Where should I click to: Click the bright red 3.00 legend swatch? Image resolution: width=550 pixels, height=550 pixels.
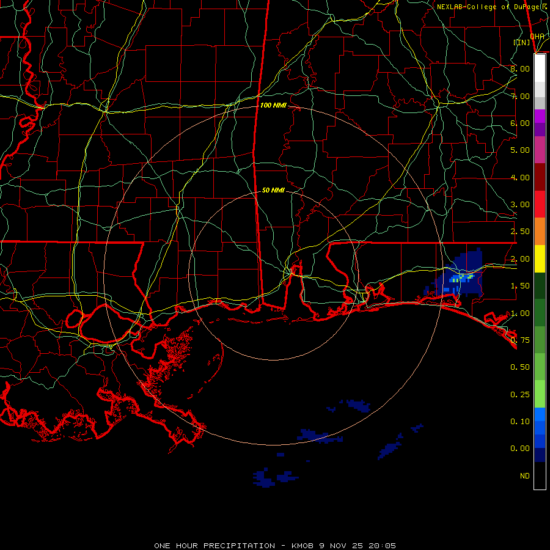click(x=540, y=204)
